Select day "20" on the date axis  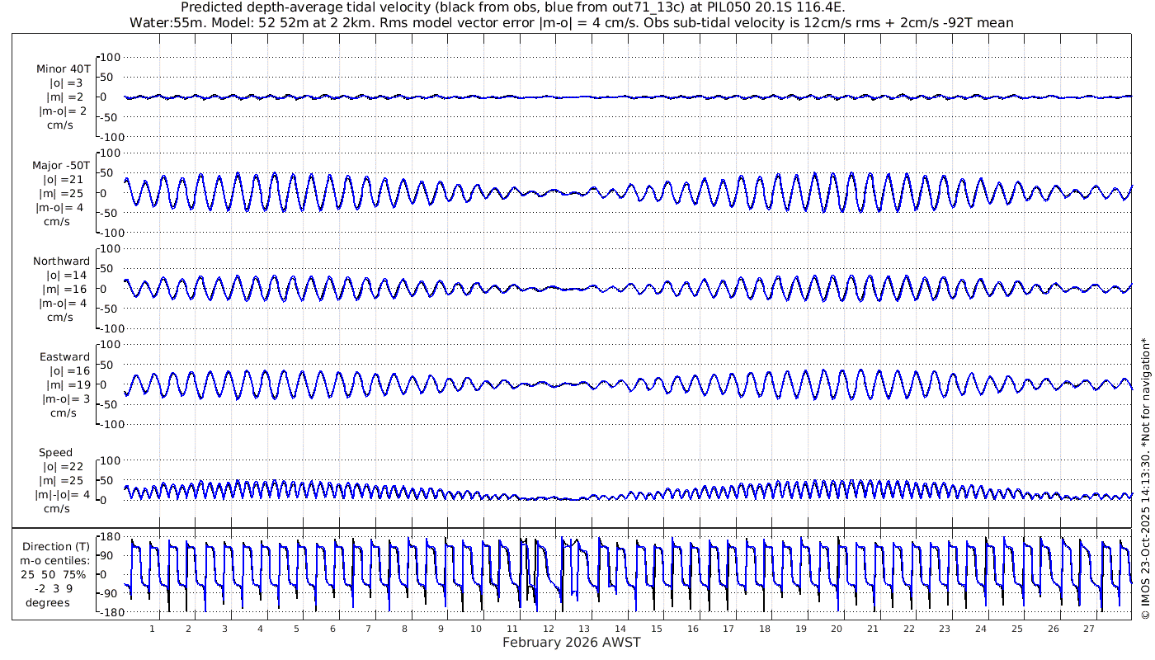pyautogui.click(x=837, y=629)
